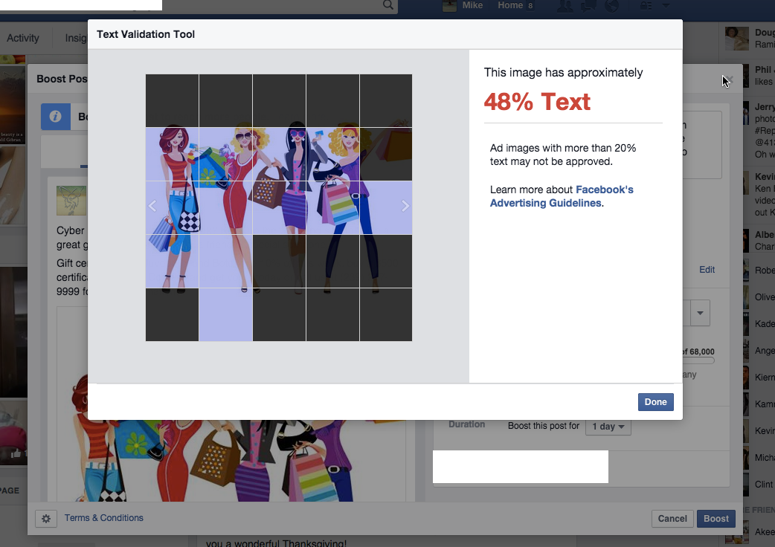Switch to the Activity tab
Viewport: 775px width, 547px height.
(x=23, y=37)
